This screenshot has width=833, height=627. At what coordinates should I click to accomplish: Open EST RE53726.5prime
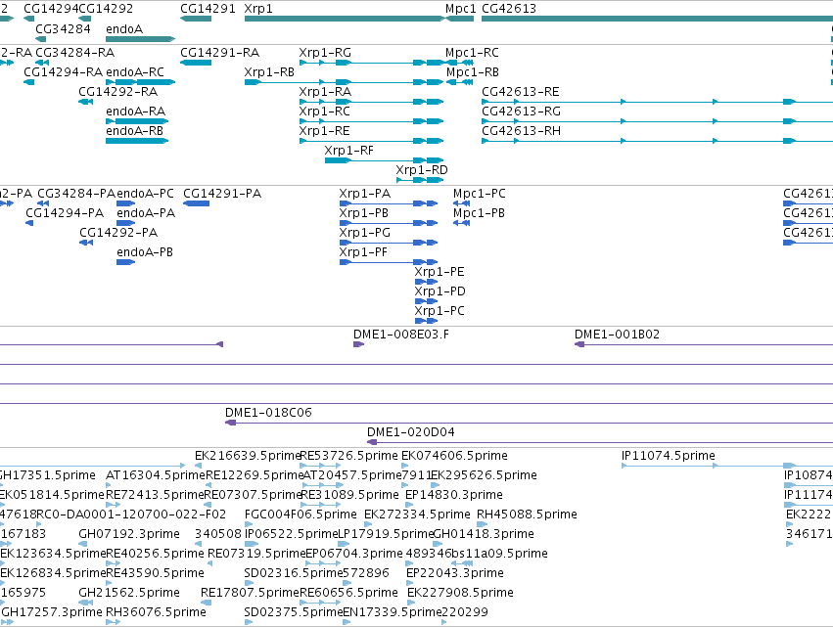tap(349, 456)
